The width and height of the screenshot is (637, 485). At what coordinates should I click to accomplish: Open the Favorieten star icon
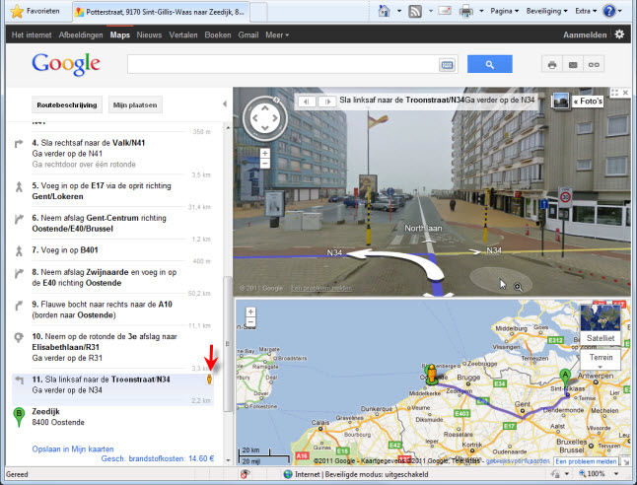point(17,12)
